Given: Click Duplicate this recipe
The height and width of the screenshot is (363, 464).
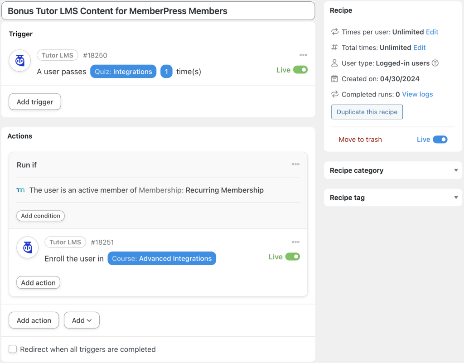Looking at the screenshot, I should coord(367,112).
